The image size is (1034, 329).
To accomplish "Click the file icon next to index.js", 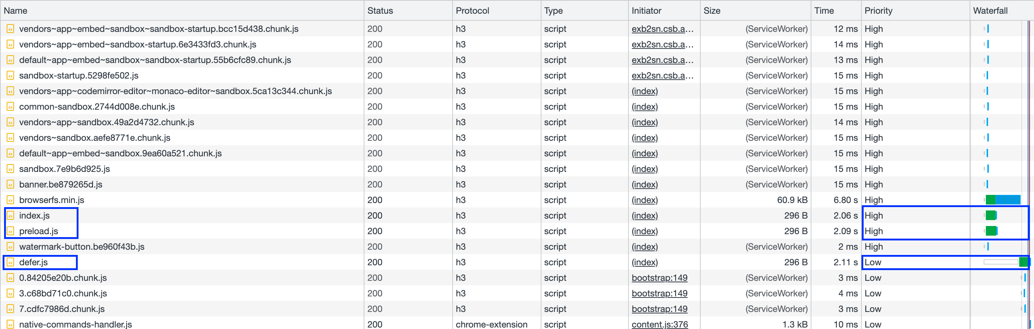I will click(x=10, y=216).
